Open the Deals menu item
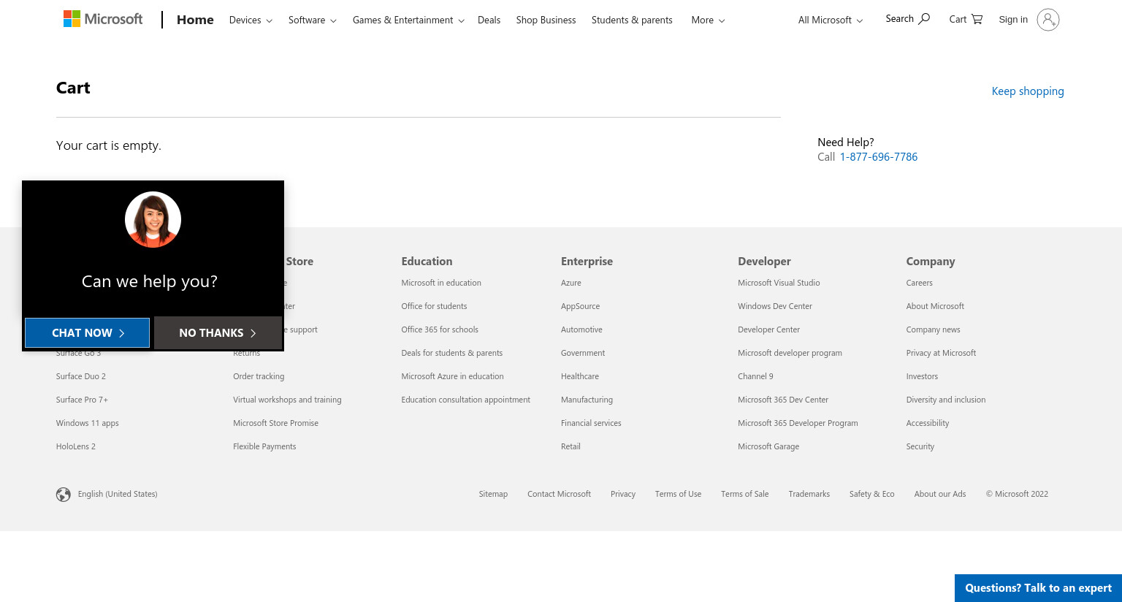 pos(489,20)
